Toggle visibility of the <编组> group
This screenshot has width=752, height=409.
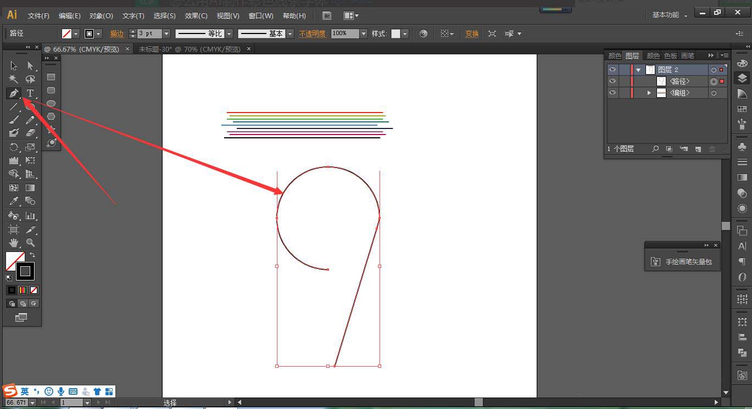pyautogui.click(x=612, y=93)
